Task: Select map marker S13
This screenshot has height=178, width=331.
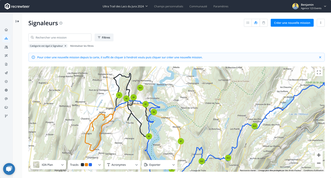Action: tap(254, 126)
